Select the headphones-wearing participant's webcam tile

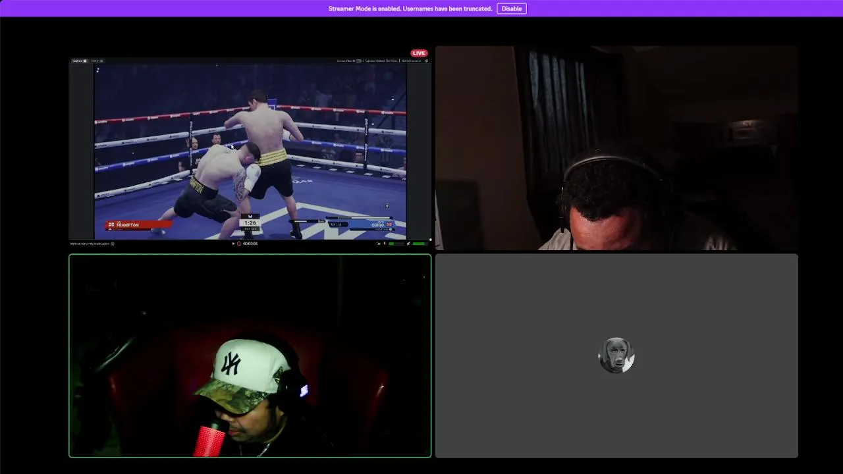[616, 148]
